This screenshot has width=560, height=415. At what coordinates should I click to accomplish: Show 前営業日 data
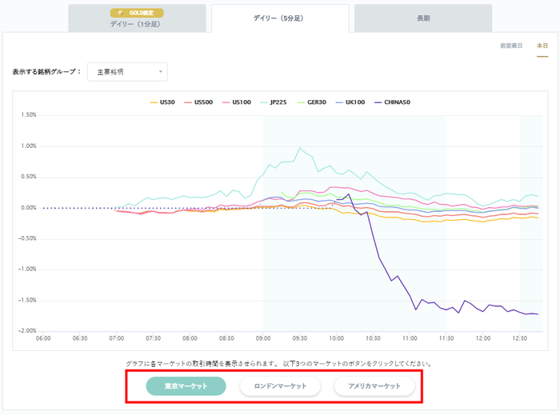[511, 46]
